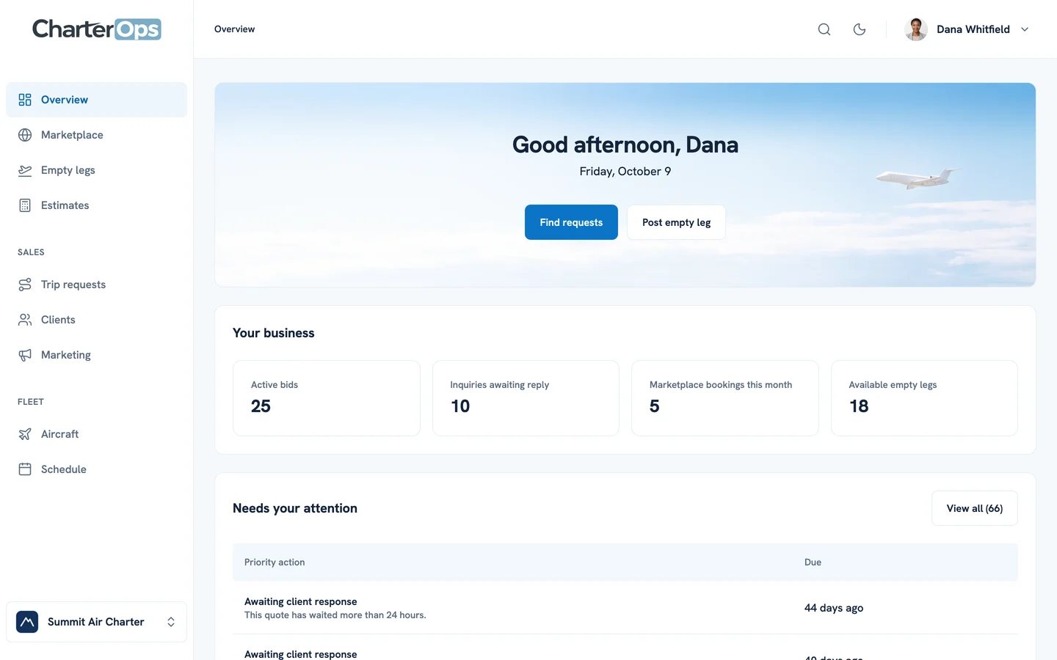The image size is (1057, 660).
Task: Click the Empty legs plane icon
Action: coord(25,170)
